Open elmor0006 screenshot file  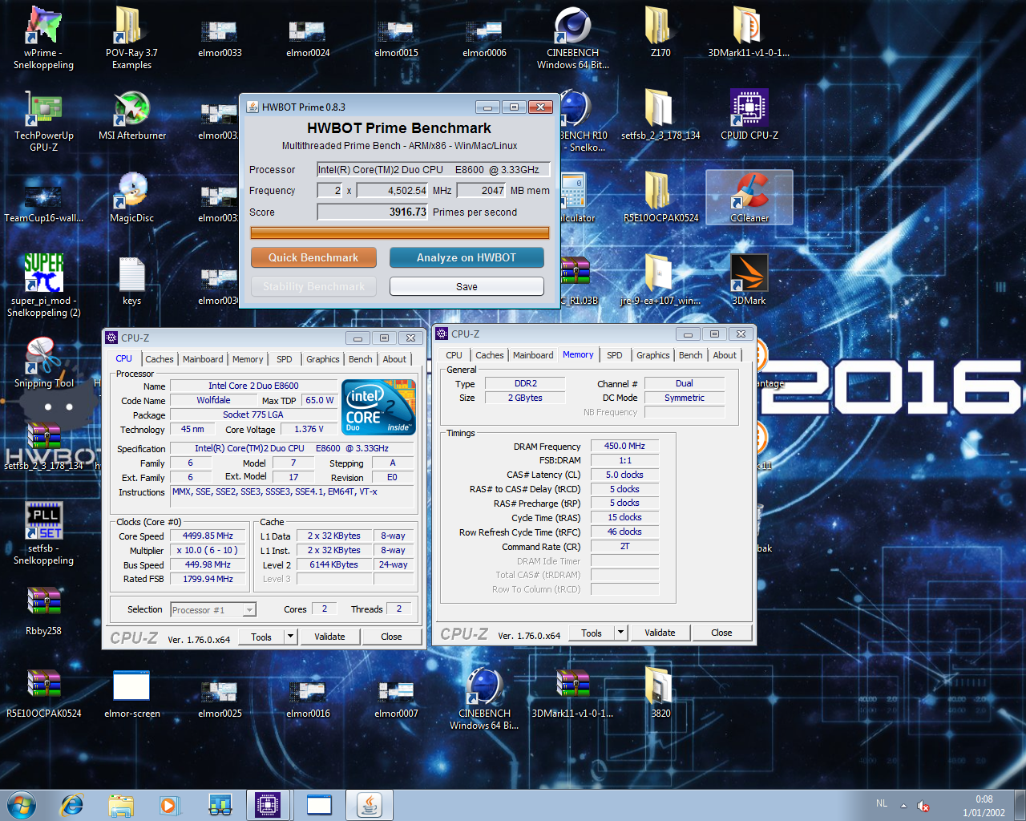(x=484, y=32)
